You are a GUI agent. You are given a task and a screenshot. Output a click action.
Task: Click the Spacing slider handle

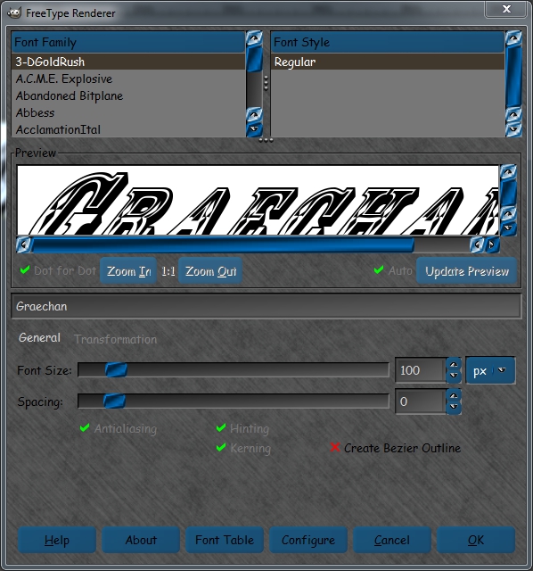(x=115, y=401)
